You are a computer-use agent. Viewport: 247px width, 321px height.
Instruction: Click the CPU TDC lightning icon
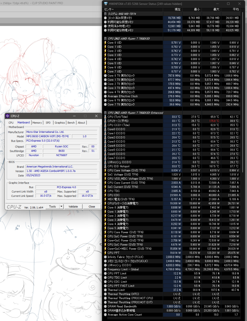point(105,191)
